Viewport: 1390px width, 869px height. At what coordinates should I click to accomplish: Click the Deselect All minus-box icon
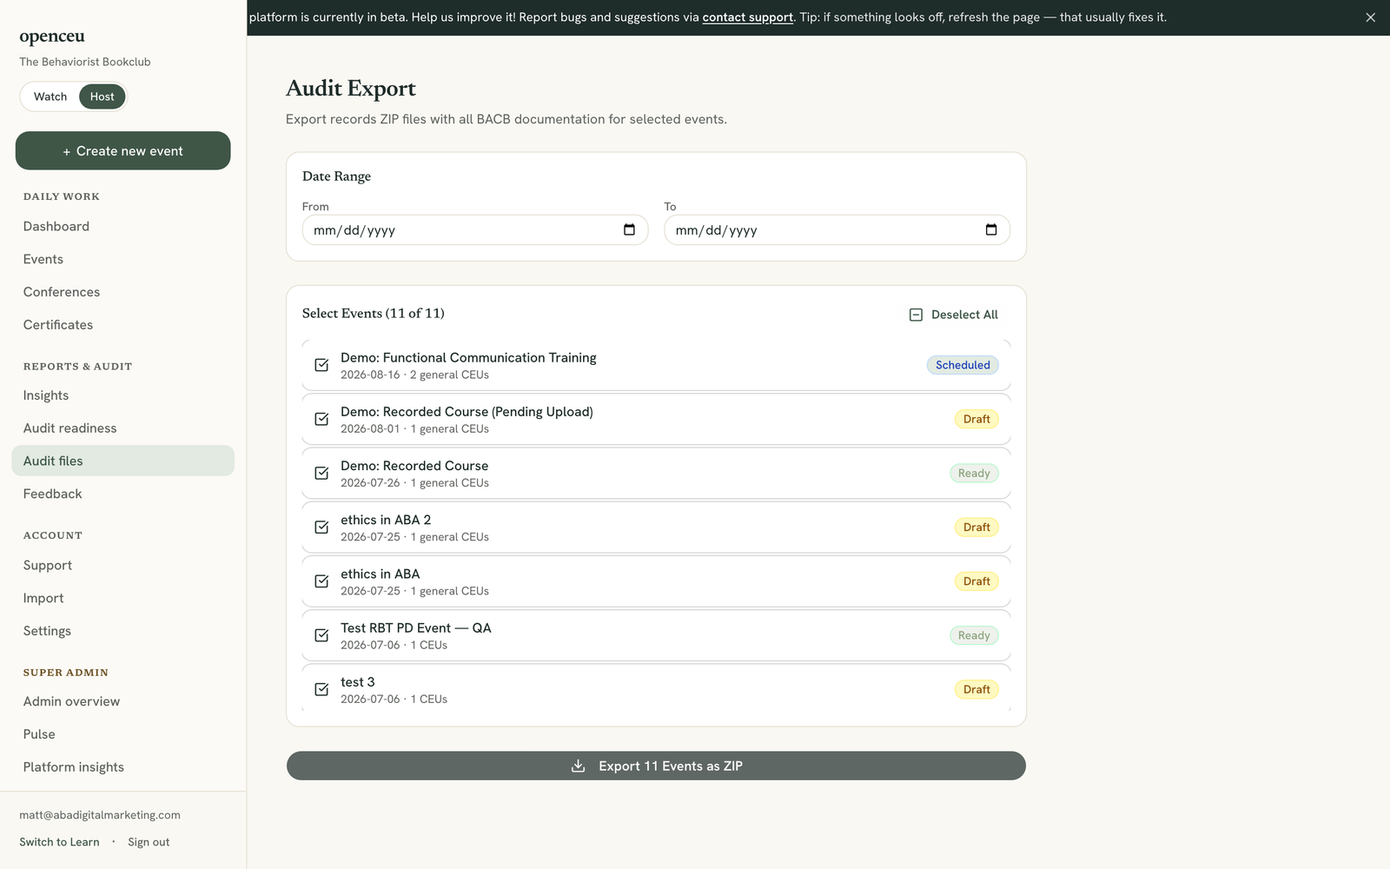coord(916,315)
